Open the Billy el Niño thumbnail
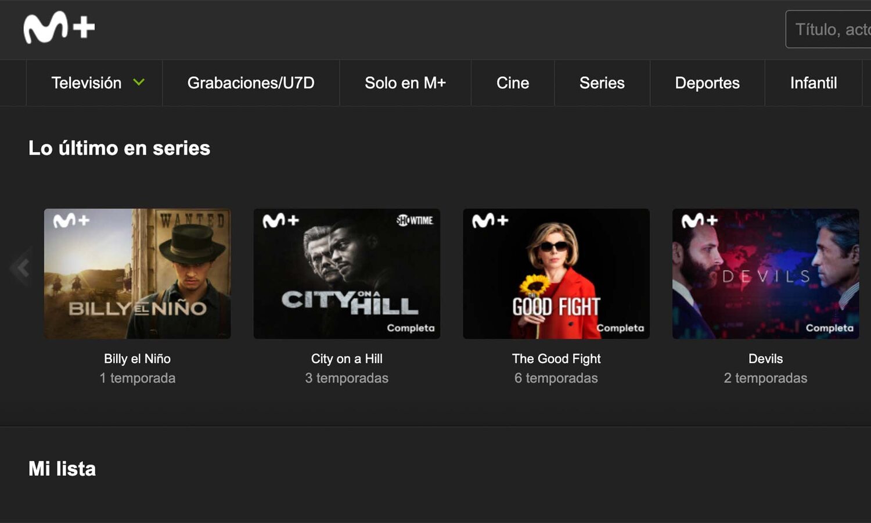871x523 pixels. click(x=137, y=273)
